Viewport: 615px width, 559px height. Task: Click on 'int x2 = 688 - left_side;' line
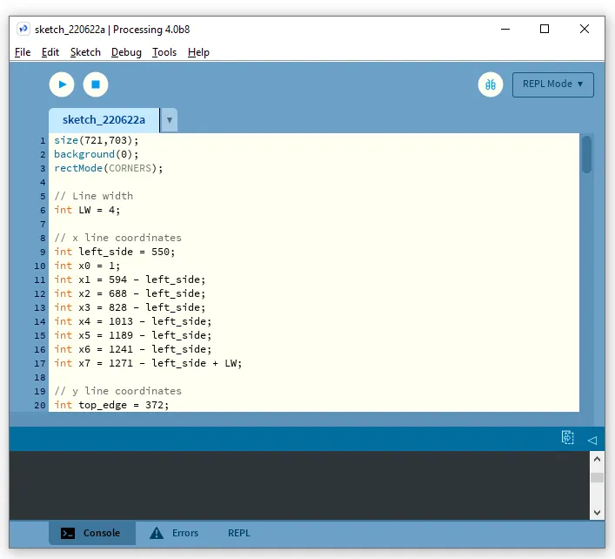pos(130,293)
